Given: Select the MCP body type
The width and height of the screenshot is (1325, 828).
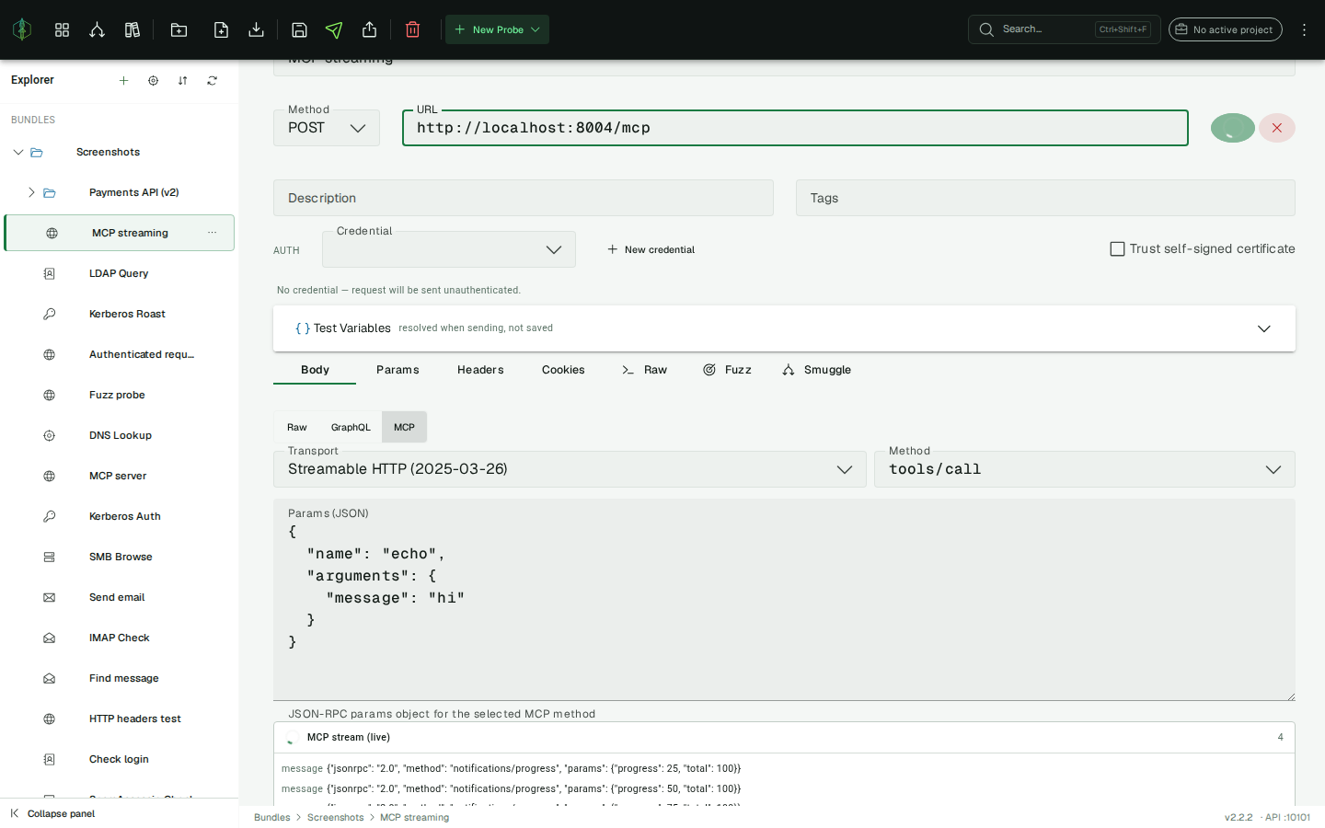Looking at the screenshot, I should click(x=404, y=427).
